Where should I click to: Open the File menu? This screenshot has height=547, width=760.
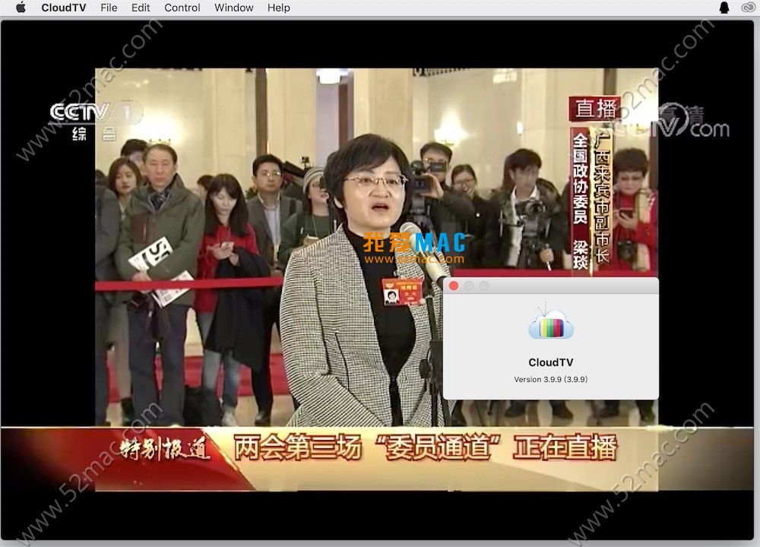pos(109,8)
